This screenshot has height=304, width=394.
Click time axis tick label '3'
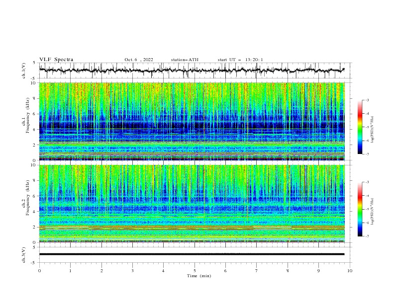(x=132, y=271)
